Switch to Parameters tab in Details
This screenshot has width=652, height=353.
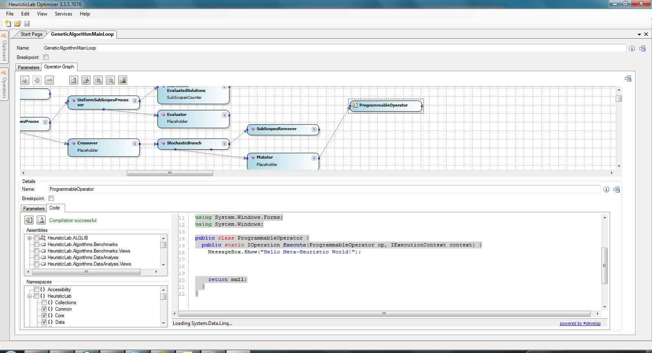coord(34,208)
